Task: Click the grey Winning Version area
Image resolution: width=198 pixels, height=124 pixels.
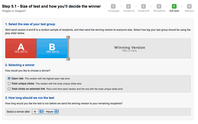Action: click(x=130, y=48)
